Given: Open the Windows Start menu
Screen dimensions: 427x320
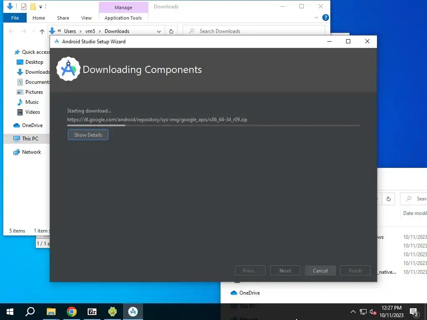Looking at the screenshot, I should 10,312.
